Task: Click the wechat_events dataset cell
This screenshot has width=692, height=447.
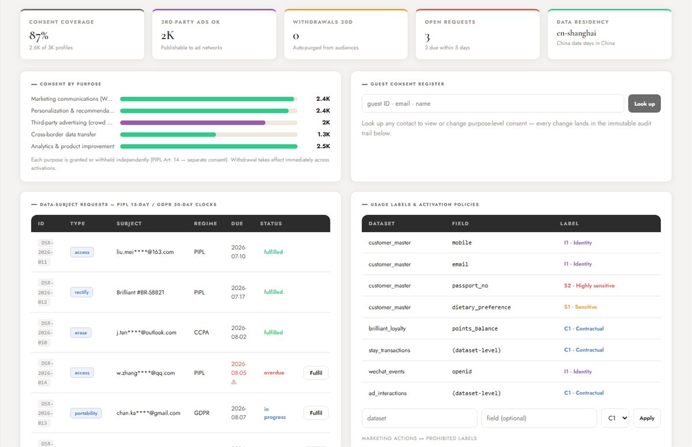Action: (386, 372)
